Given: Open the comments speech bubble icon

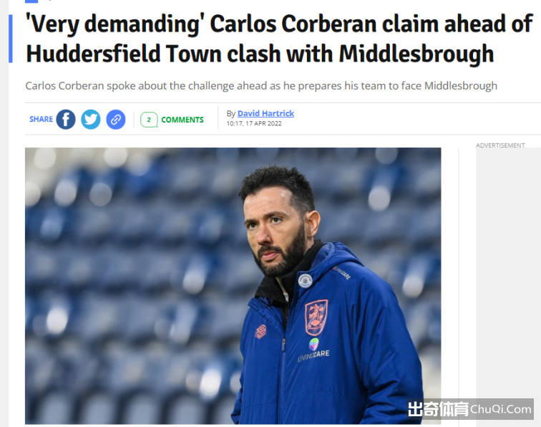Looking at the screenshot, I should pyautogui.click(x=149, y=120).
